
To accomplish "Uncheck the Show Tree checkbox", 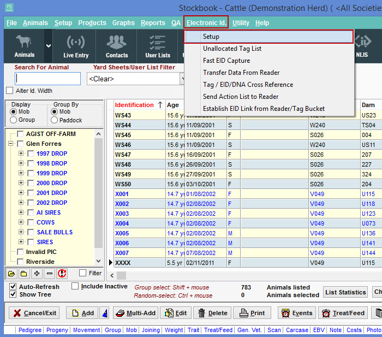I will point(13,294).
